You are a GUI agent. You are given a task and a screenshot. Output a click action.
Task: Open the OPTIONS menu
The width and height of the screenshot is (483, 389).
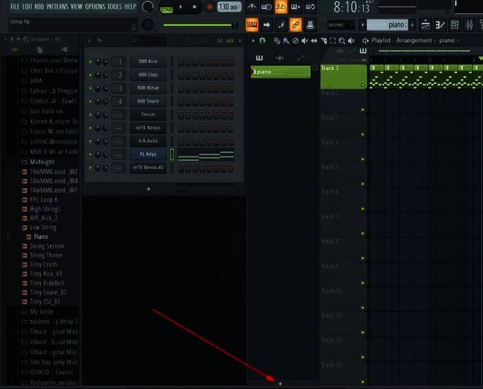[x=95, y=6]
